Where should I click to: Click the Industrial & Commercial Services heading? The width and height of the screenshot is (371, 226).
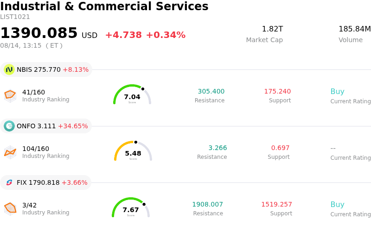[104, 6]
